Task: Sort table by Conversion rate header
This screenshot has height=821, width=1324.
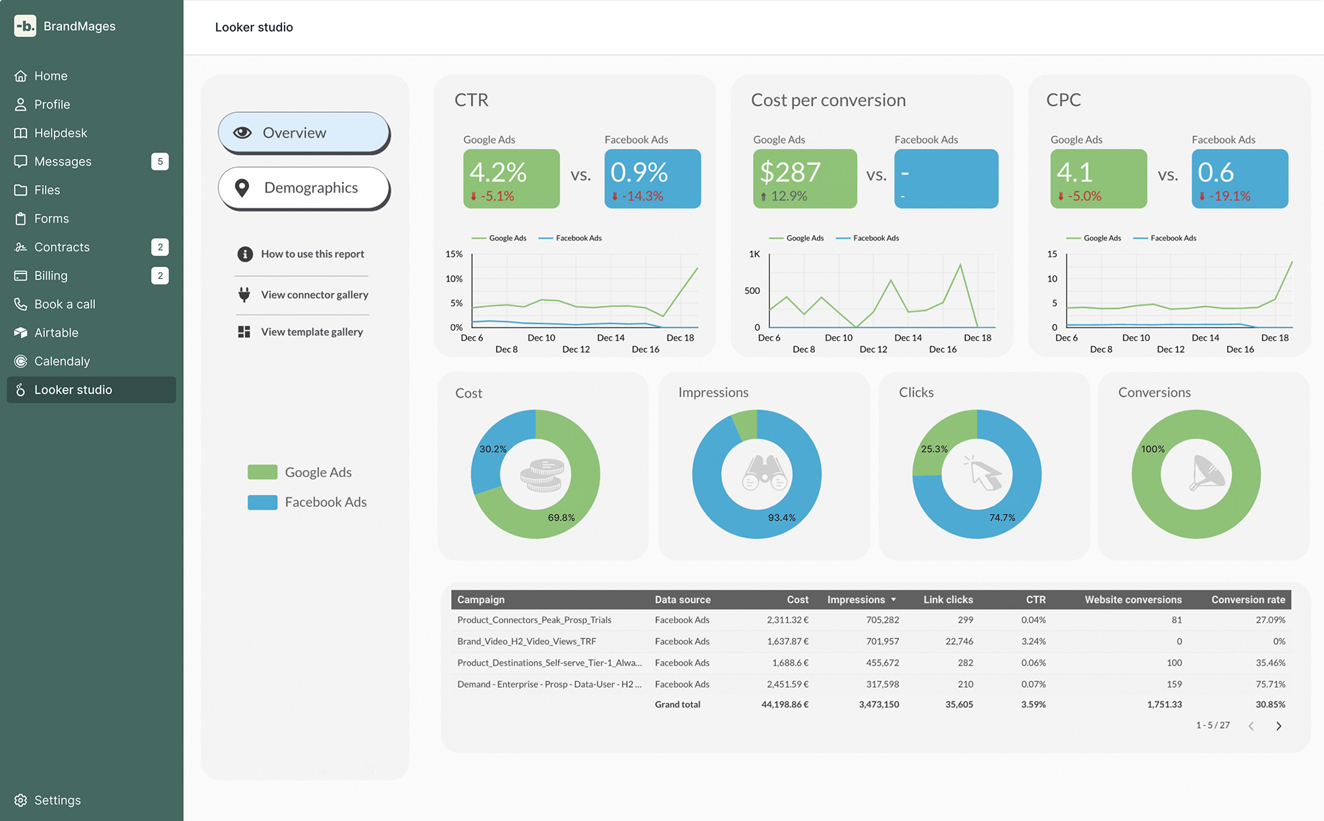Action: [1248, 600]
